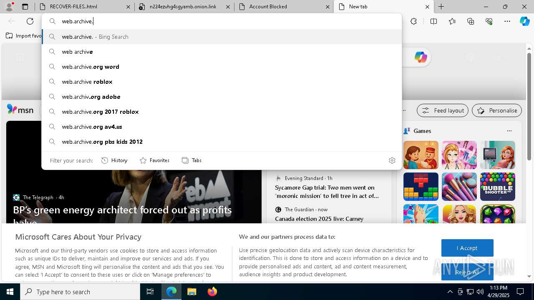Click the Copilot logo in the search box

pyautogui.click(x=421, y=57)
